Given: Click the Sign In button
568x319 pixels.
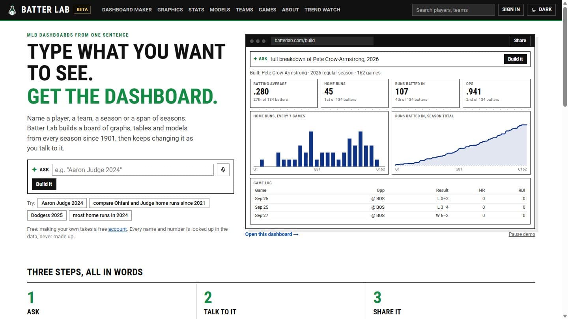Looking at the screenshot, I should pos(511,9).
